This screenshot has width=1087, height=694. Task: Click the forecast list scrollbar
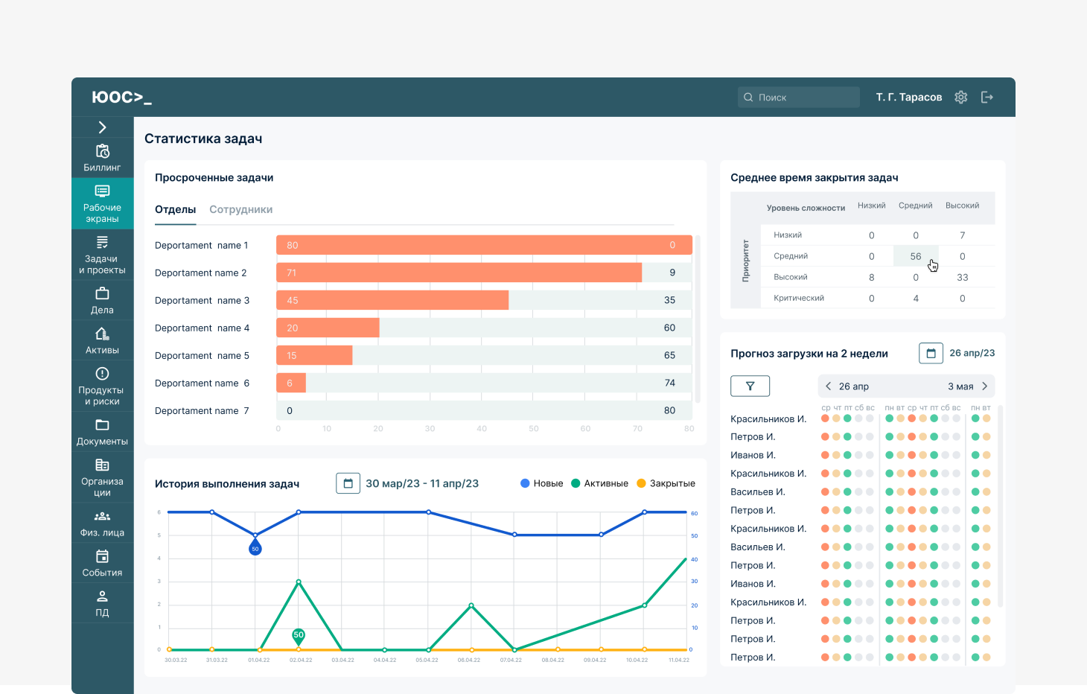(x=1001, y=506)
